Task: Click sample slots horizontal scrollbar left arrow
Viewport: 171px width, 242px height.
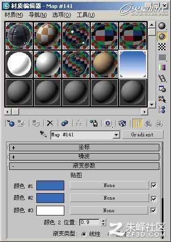Action: click(x=7, y=112)
